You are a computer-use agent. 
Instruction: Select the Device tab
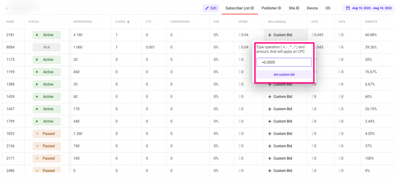[312, 8]
